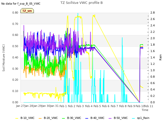Click the Feb 1 x-axis tick label
Screen dimensions: 164x123
63,106
